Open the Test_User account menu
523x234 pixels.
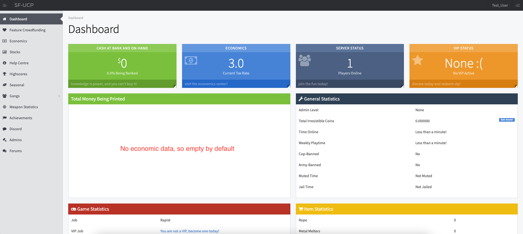(x=500, y=5)
